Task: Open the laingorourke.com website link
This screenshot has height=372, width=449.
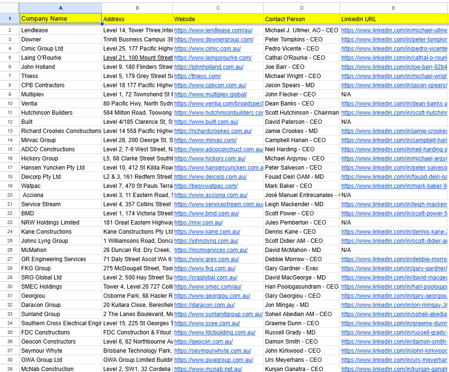Action: click(x=213, y=58)
